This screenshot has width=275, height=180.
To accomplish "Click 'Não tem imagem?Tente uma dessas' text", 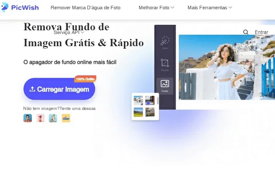I will (59, 109).
